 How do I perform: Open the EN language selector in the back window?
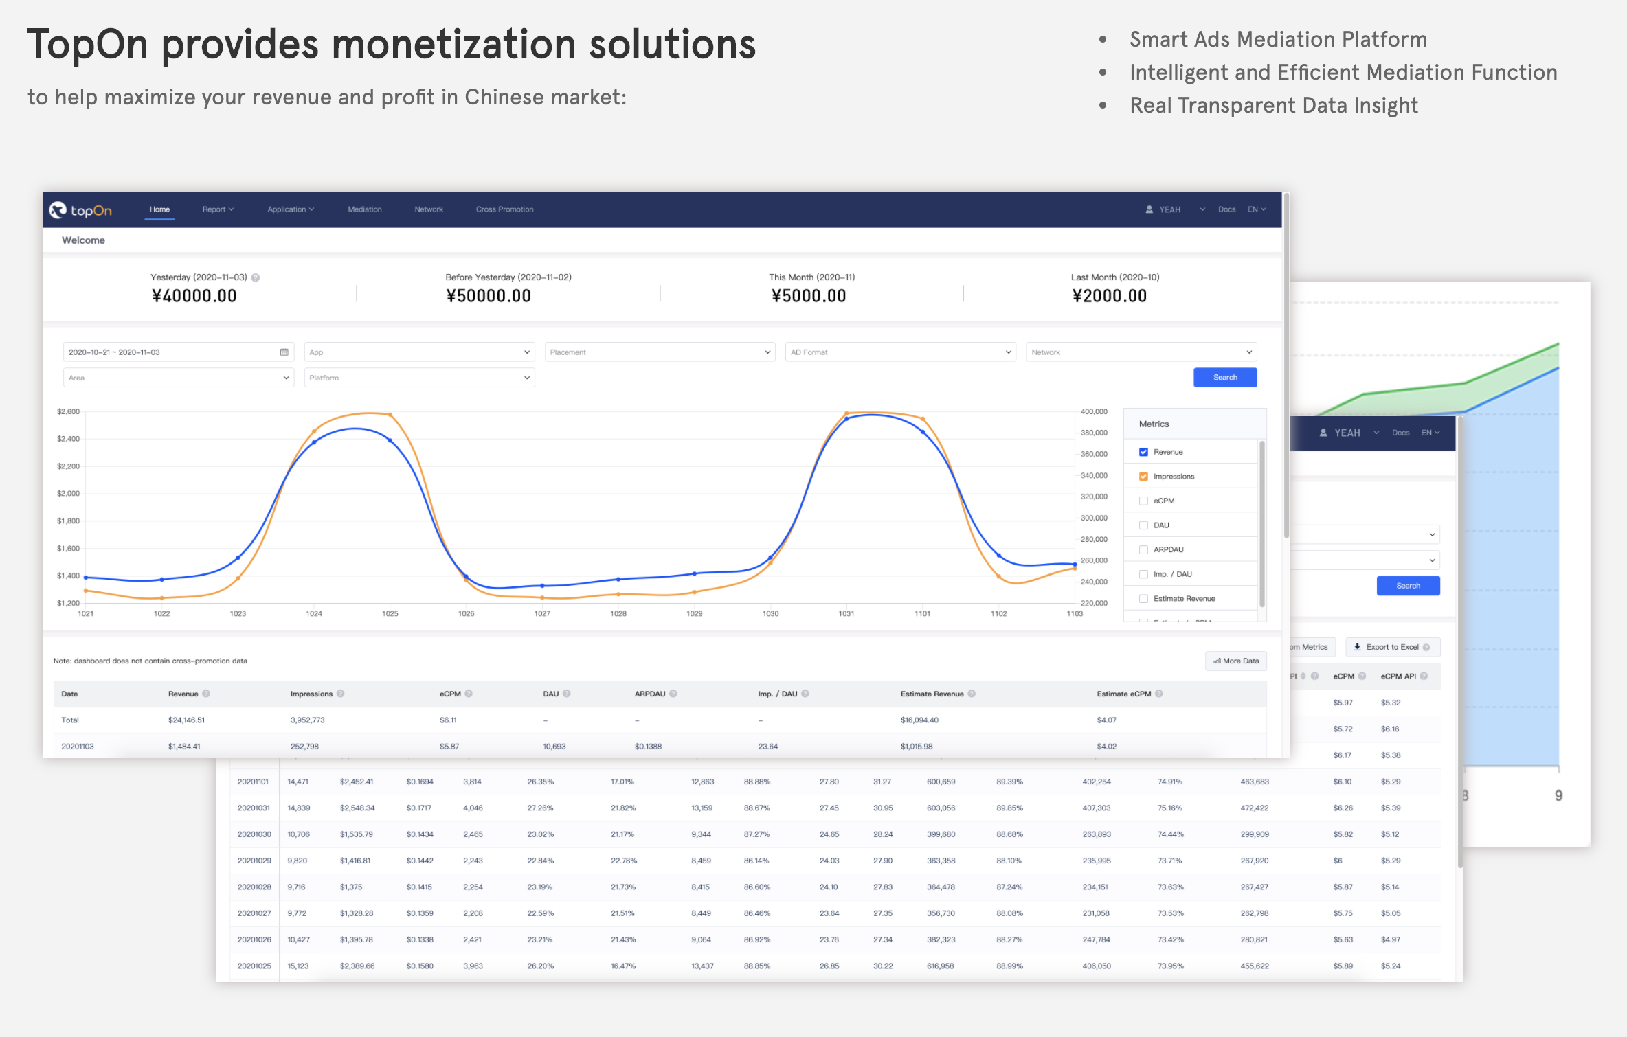[x=1430, y=433]
